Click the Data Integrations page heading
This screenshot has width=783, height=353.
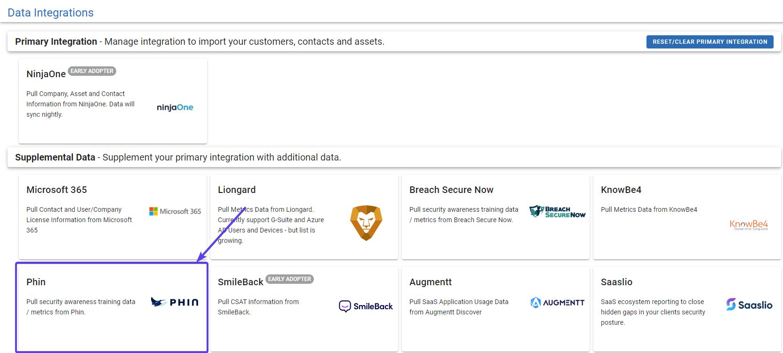50,13
